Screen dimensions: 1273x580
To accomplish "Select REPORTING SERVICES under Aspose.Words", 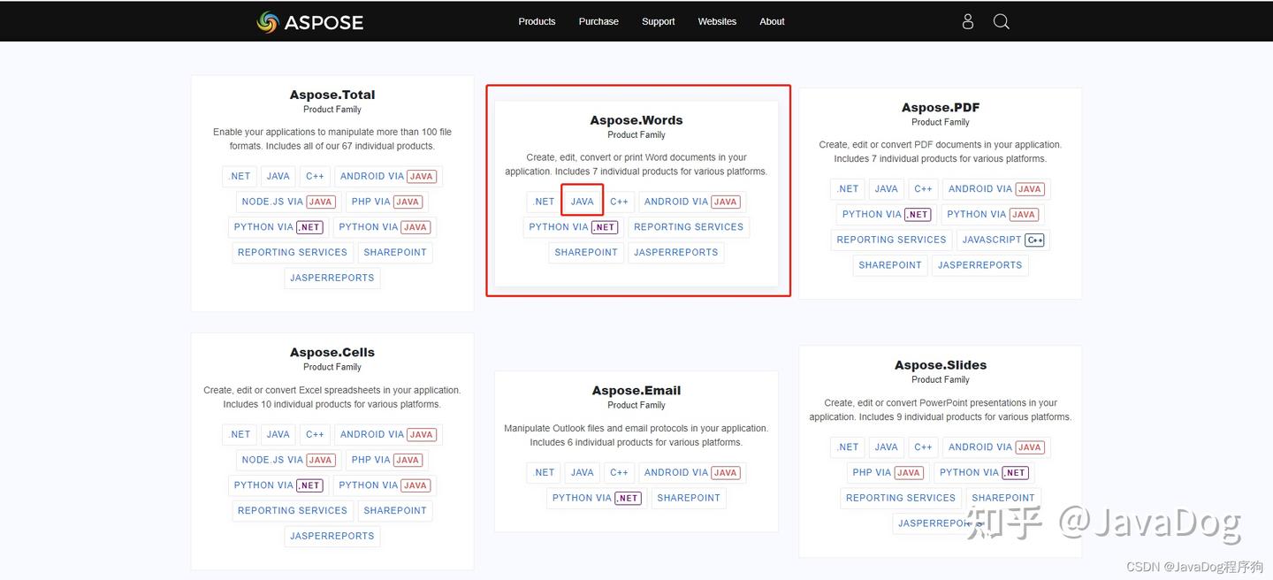I will [689, 227].
